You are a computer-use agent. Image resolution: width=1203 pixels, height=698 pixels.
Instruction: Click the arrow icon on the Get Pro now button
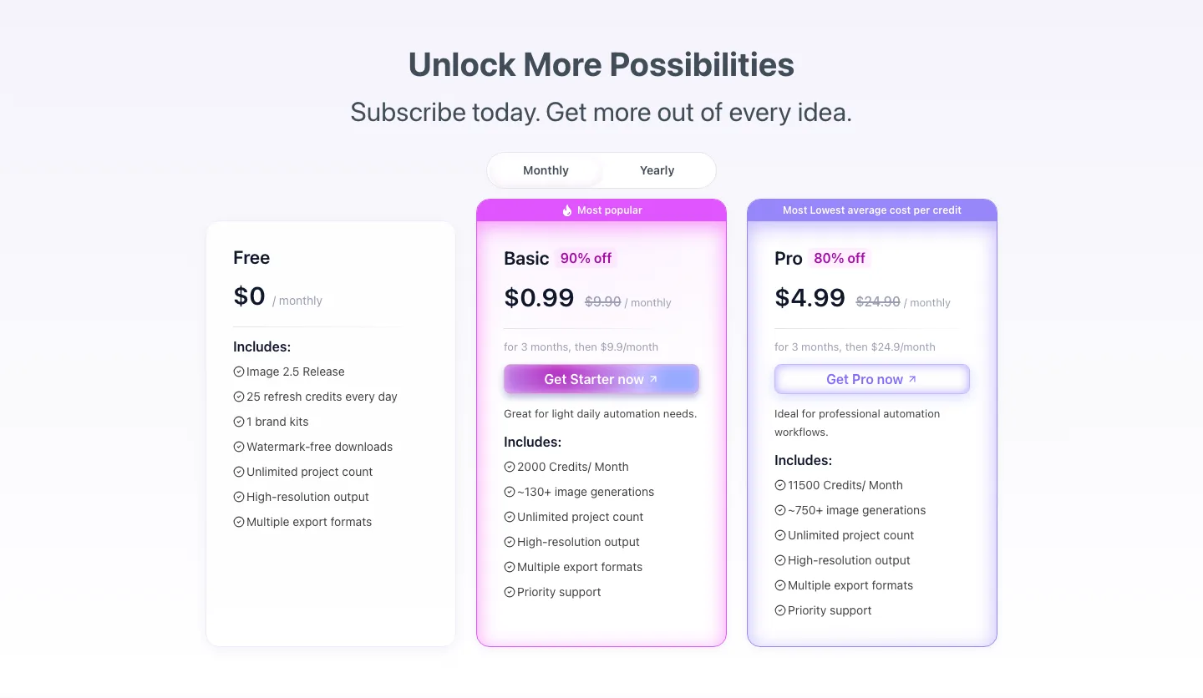click(x=912, y=379)
